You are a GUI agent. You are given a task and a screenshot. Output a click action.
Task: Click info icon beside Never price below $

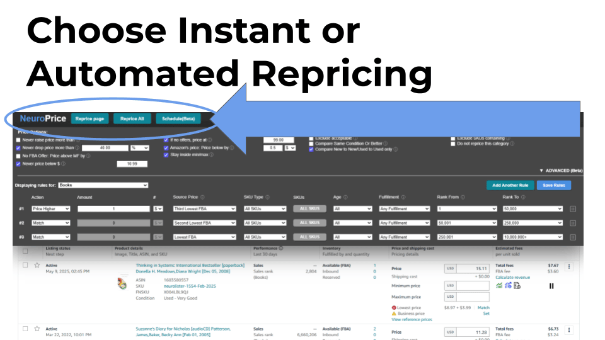coord(63,164)
